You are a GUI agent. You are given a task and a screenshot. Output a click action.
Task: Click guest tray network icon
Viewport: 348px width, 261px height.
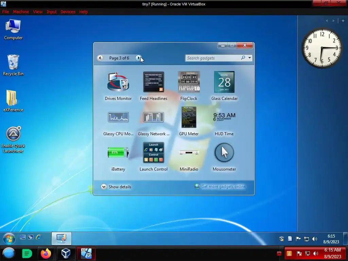[x=307, y=239]
